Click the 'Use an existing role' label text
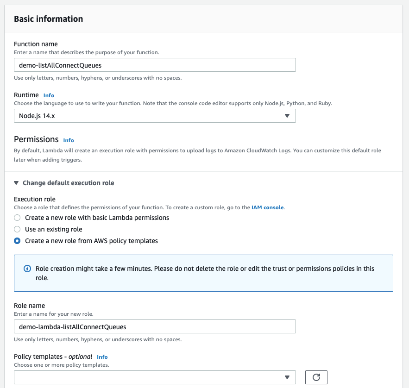This screenshot has height=388, width=409. pyautogui.click(x=54, y=229)
